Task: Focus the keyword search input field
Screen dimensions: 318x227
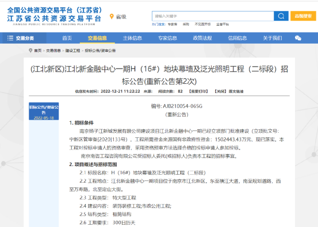Action: coord(213,16)
